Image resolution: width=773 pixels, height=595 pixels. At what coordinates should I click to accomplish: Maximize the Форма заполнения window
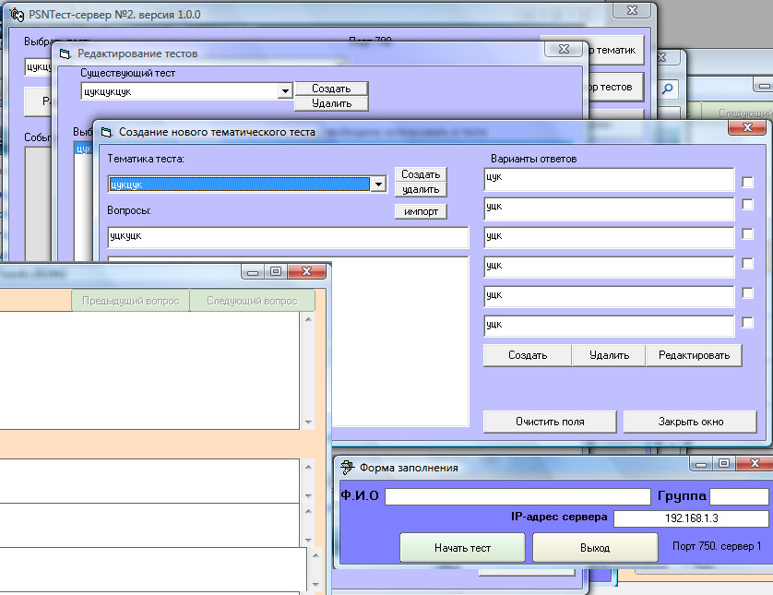724,463
